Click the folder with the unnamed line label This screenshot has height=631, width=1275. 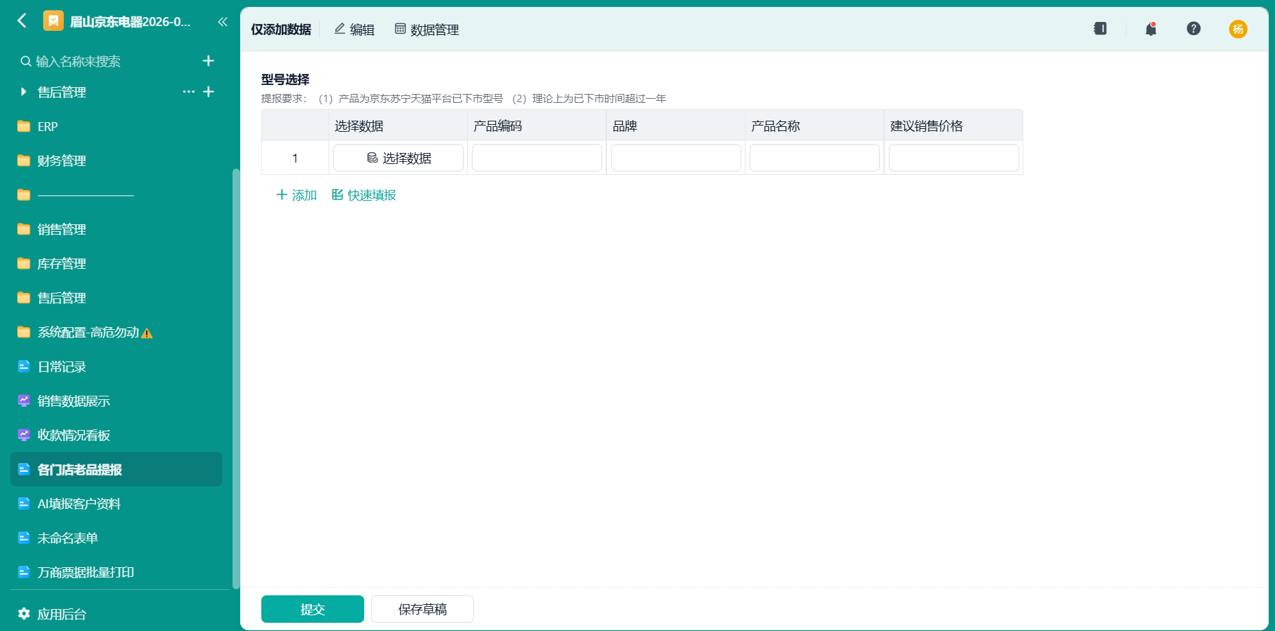click(116, 195)
